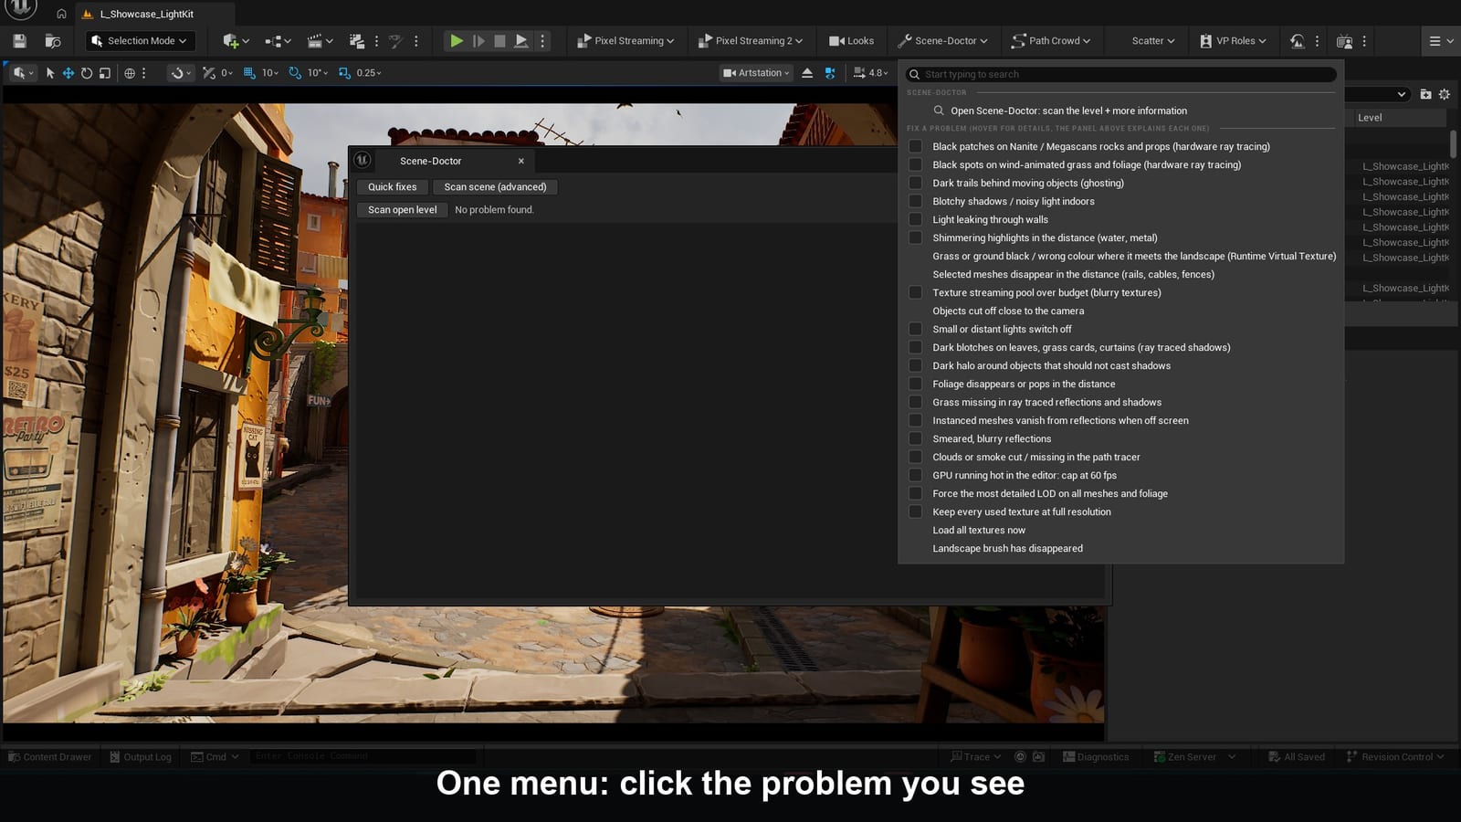This screenshot has height=822, width=1461.
Task: Open the VP Roles menu
Action: (x=1233, y=41)
